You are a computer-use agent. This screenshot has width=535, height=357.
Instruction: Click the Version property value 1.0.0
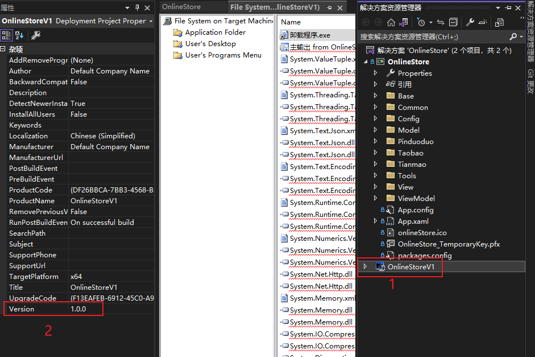pos(78,309)
